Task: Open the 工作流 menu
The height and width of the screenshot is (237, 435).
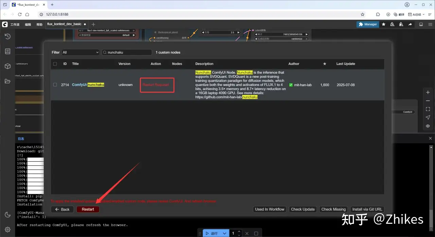Action: pos(15,24)
